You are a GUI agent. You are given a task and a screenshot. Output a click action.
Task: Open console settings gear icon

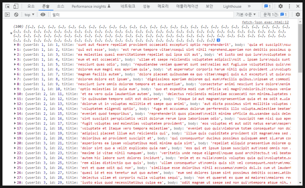298,15
